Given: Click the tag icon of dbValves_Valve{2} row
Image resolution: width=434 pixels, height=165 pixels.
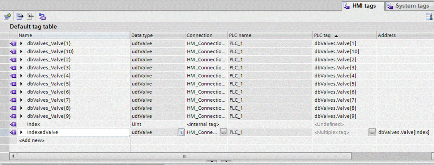Looking at the screenshot, I should (13, 59).
